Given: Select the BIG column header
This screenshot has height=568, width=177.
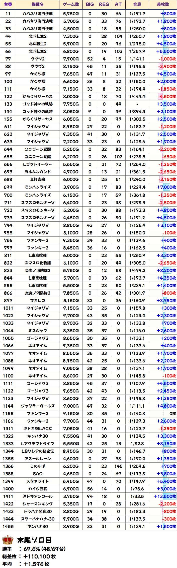Looking at the screenshot, I should tap(90, 4).
